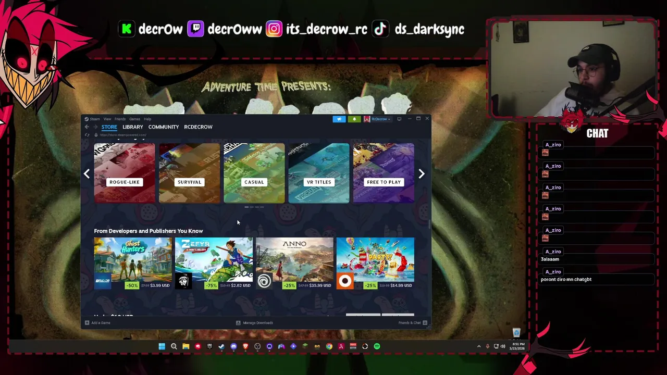The height and width of the screenshot is (375, 667).
Task: Click the store.steampowered.com URL bar
Action: pyautogui.click(x=123, y=135)
